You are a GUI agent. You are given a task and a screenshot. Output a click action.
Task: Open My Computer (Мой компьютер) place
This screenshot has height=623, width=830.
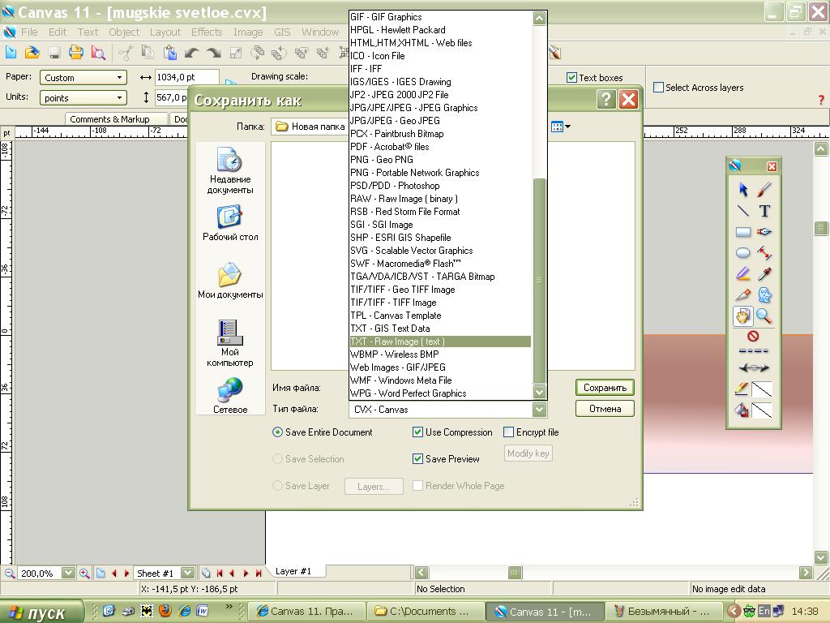coord(229,343)
